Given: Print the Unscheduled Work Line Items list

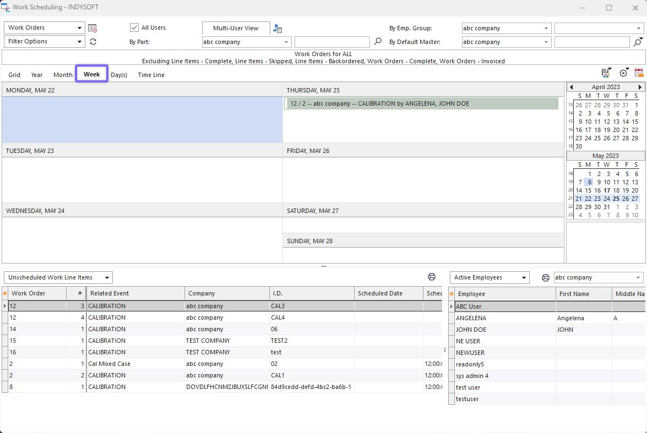Looking at the screenshot, I should 432,277.
